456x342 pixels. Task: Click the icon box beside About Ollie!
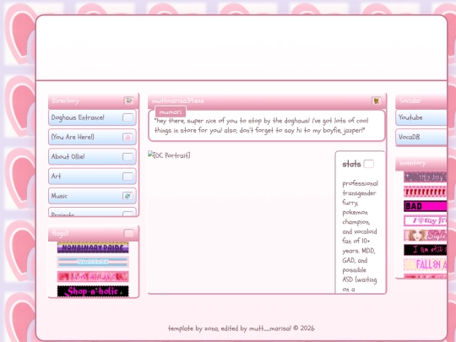pyautogui.click(x=128, y=157)
